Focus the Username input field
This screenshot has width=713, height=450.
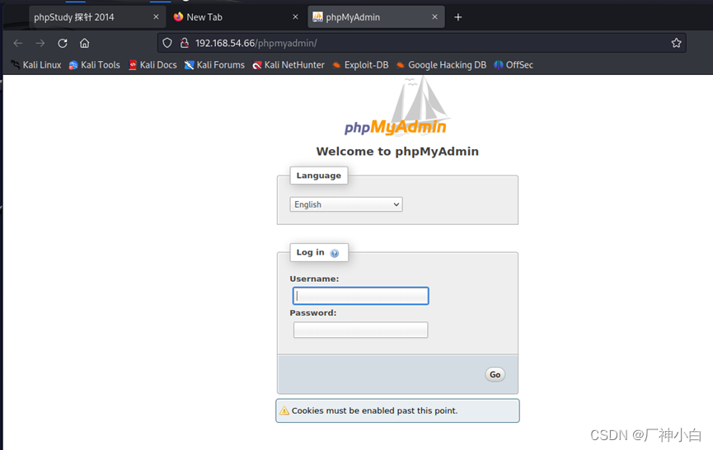360,296
